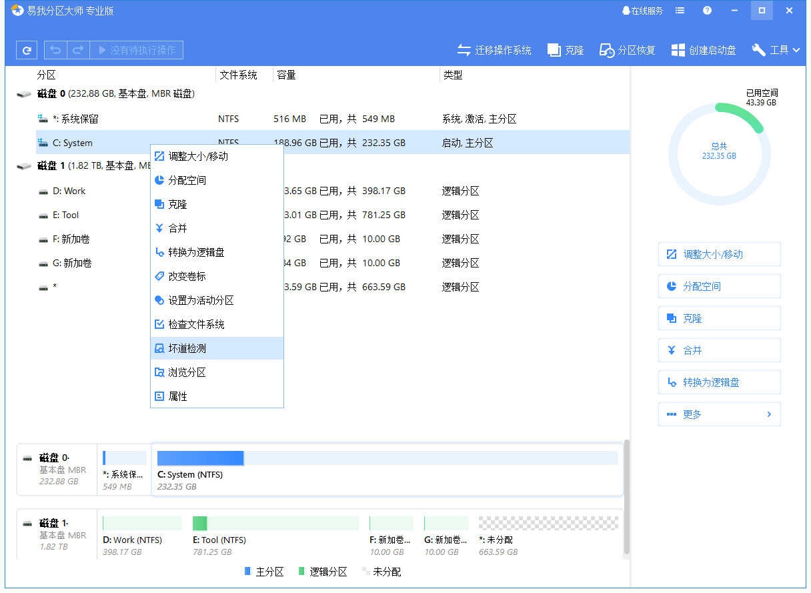Choose 转换为逻辑盘 in context menu
811x593 pixels.
click(x=217, y=252)
